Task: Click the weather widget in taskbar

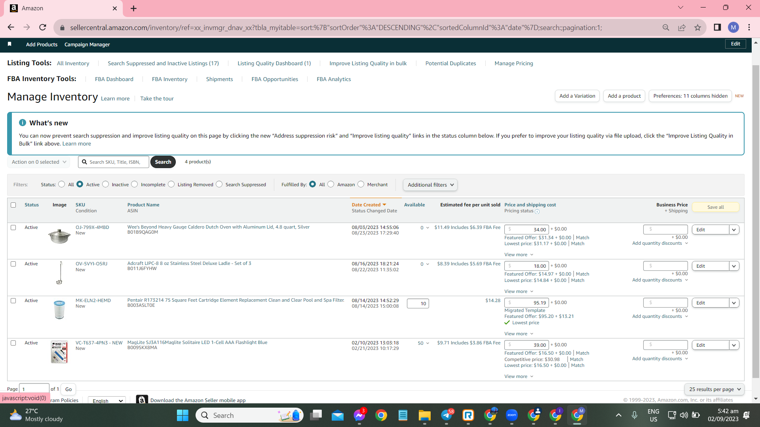Action: point(36,415)
